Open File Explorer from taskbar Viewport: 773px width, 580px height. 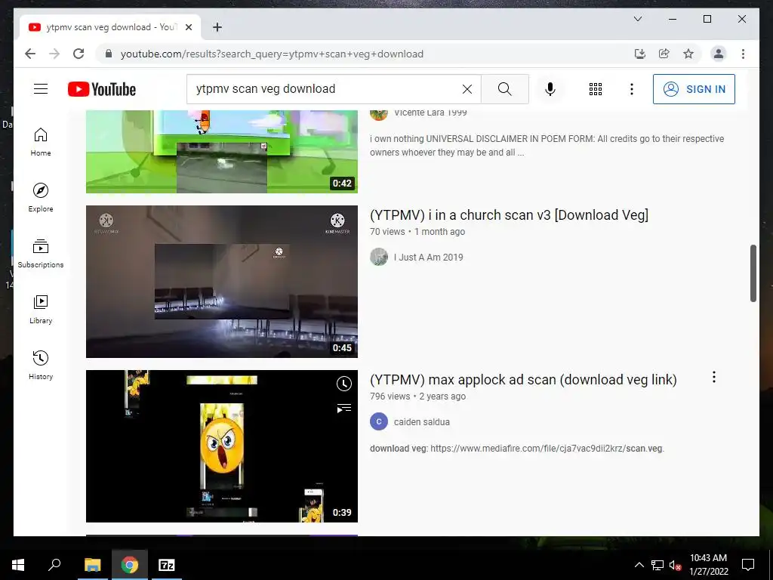[92, 565]
